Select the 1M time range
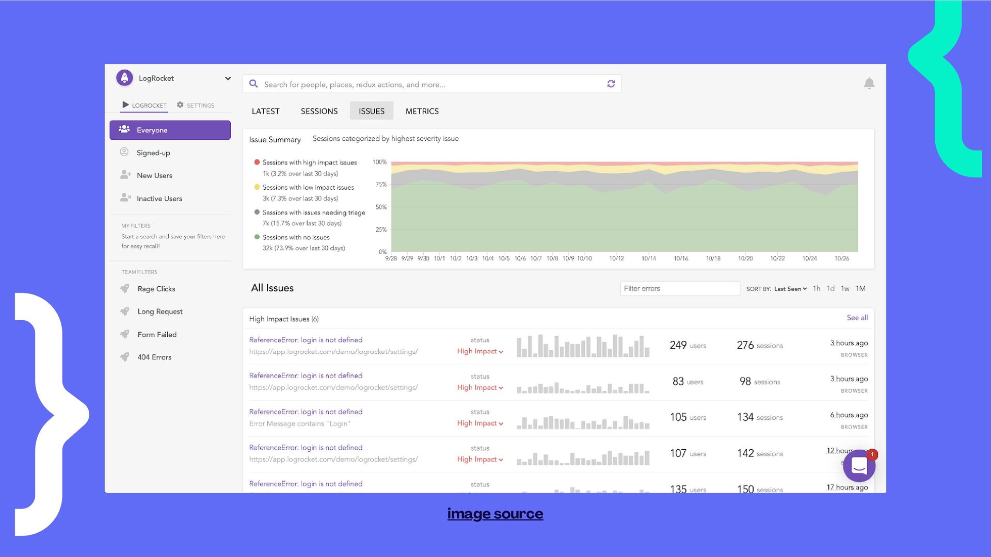This screenshot has height=557, width=991. point(860,288)
